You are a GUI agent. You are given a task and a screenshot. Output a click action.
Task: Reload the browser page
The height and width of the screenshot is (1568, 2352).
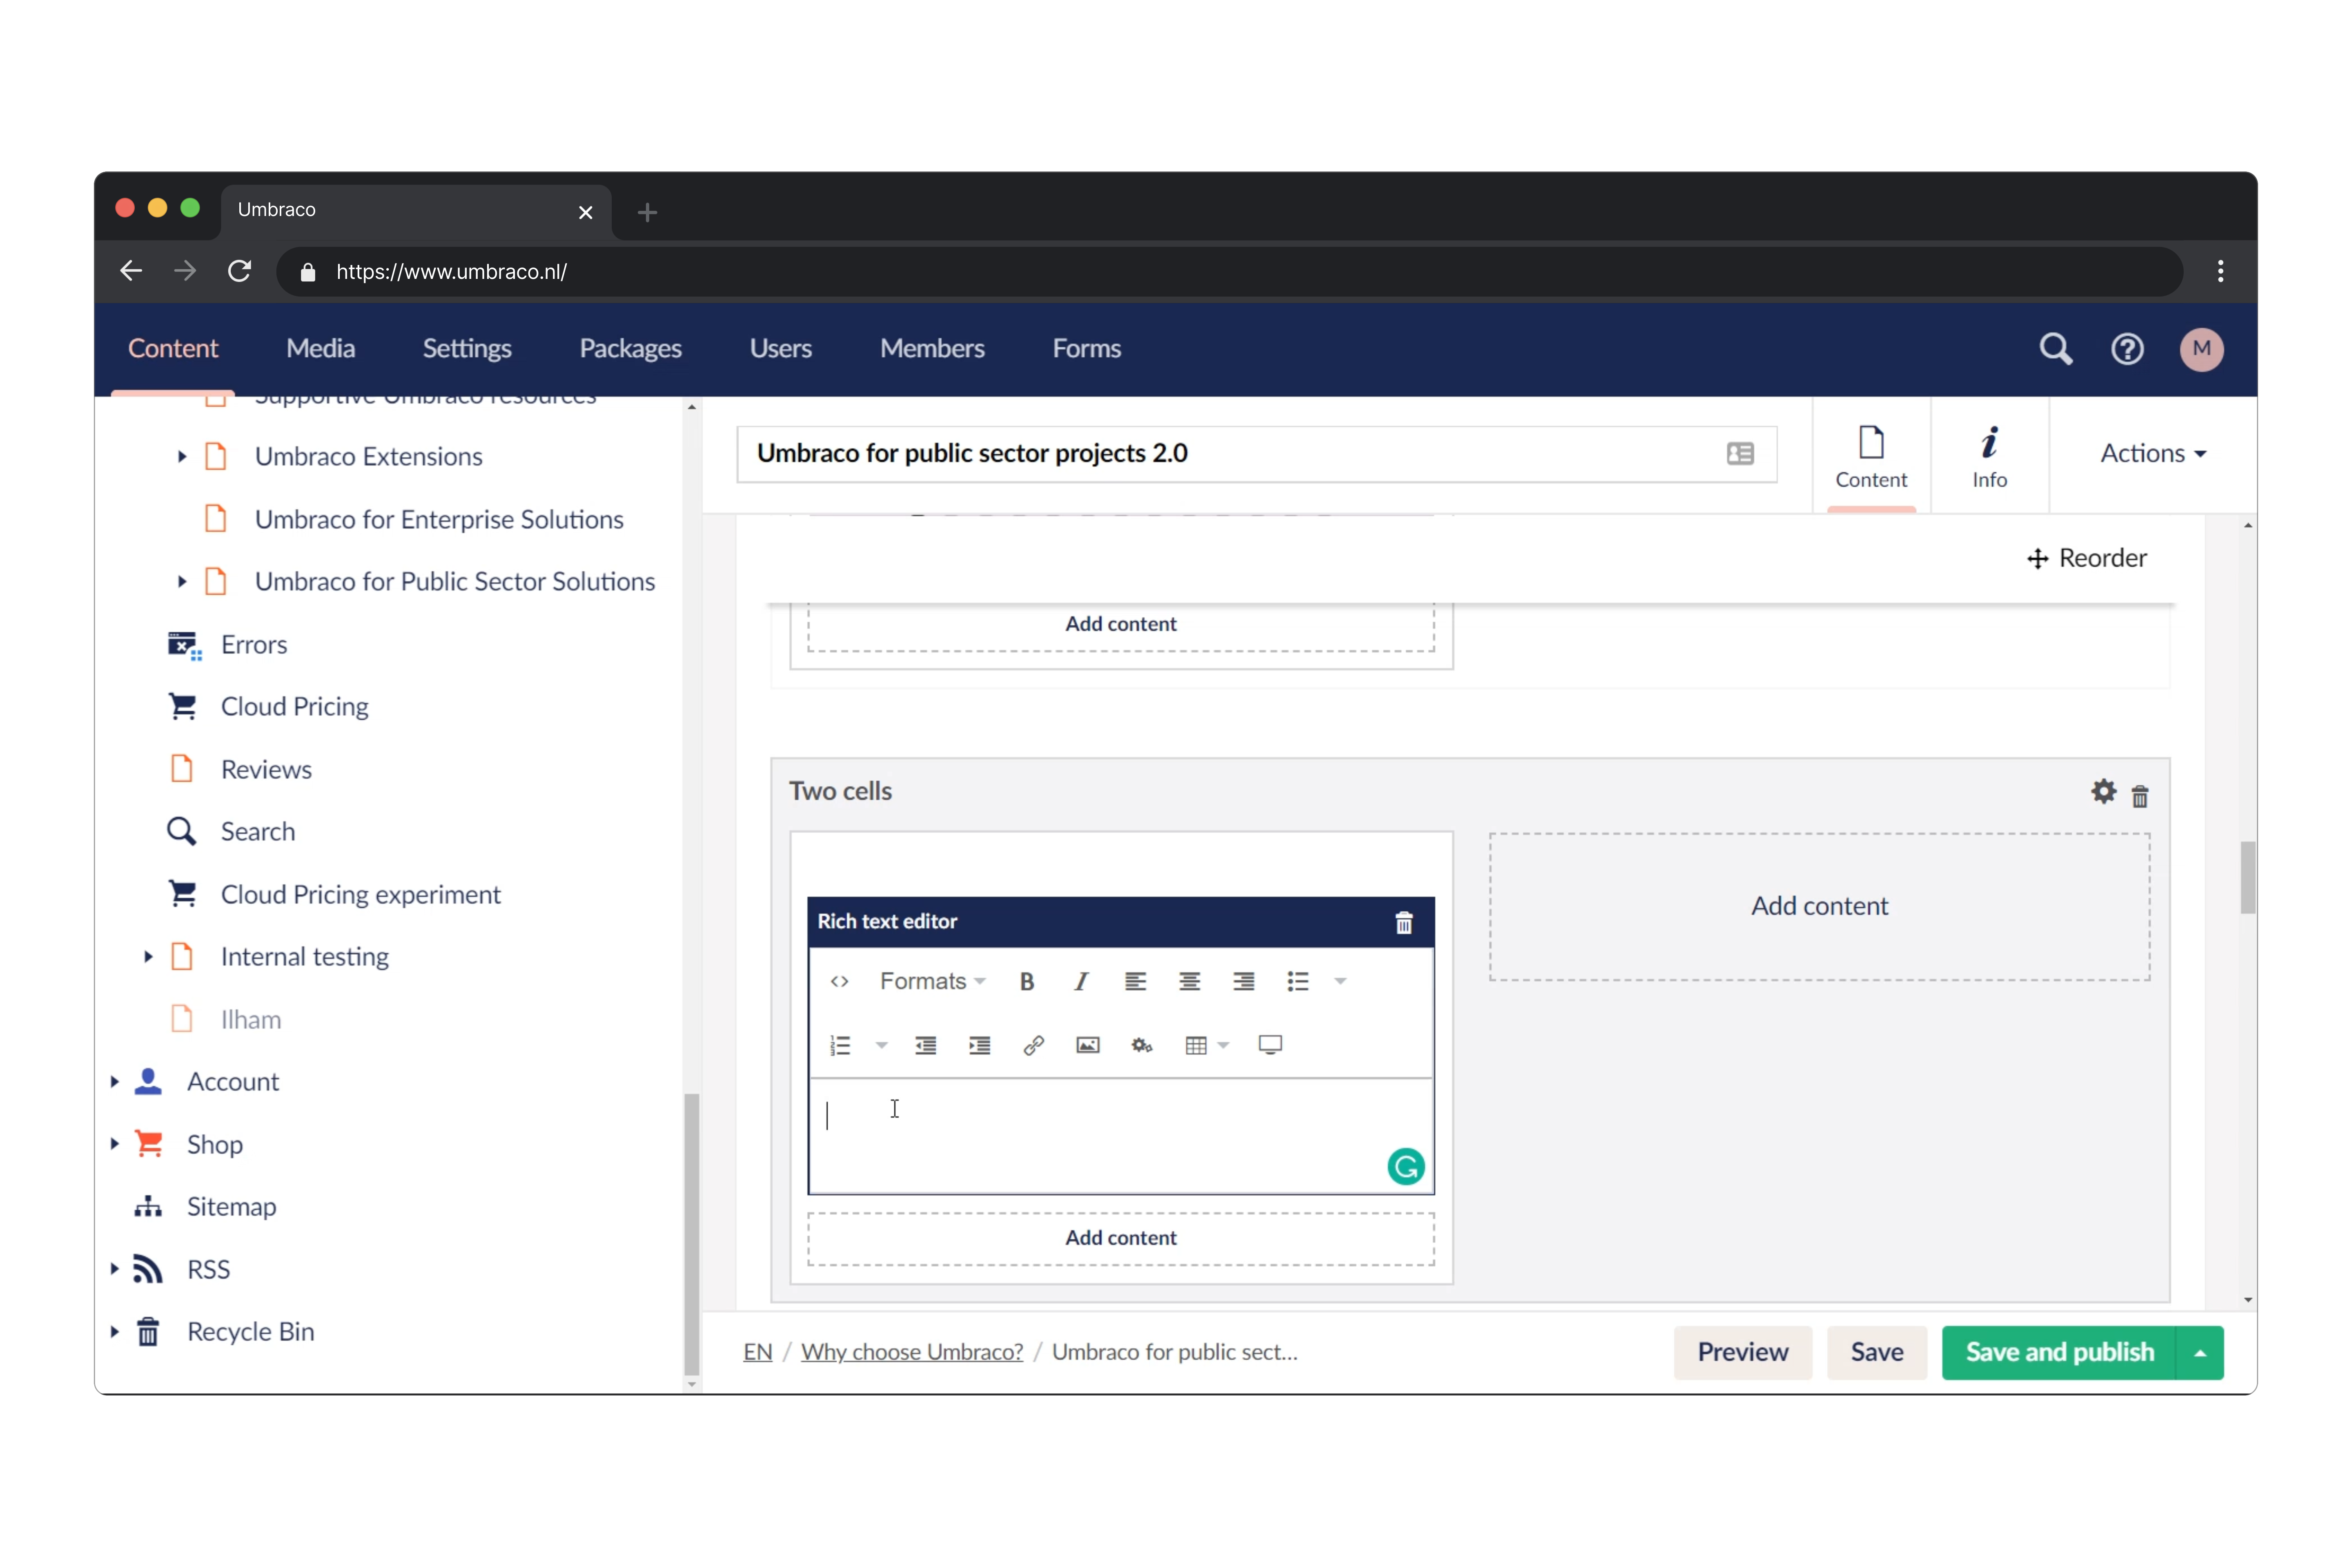pos(239,271)
